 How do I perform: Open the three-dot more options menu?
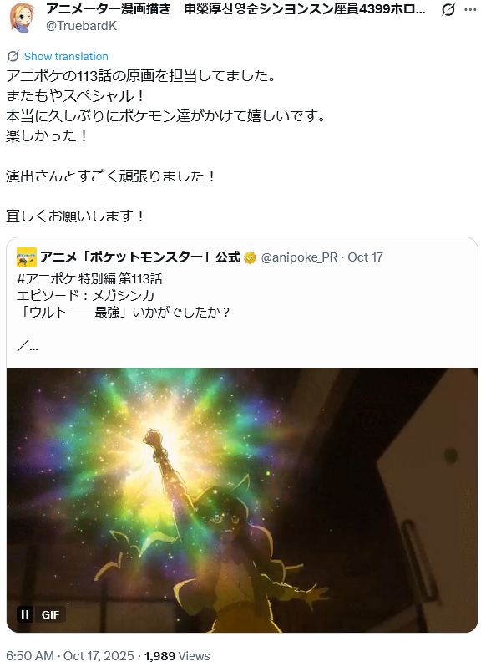point(470,9)
